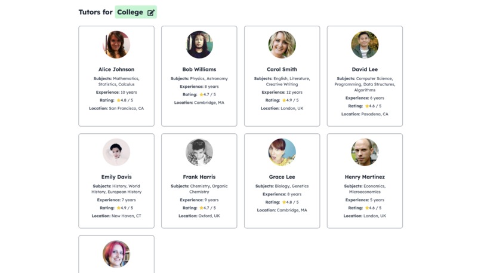The image size is (481, 273).
Task: Open the Alice Johnson name heading
Action: 116,69
